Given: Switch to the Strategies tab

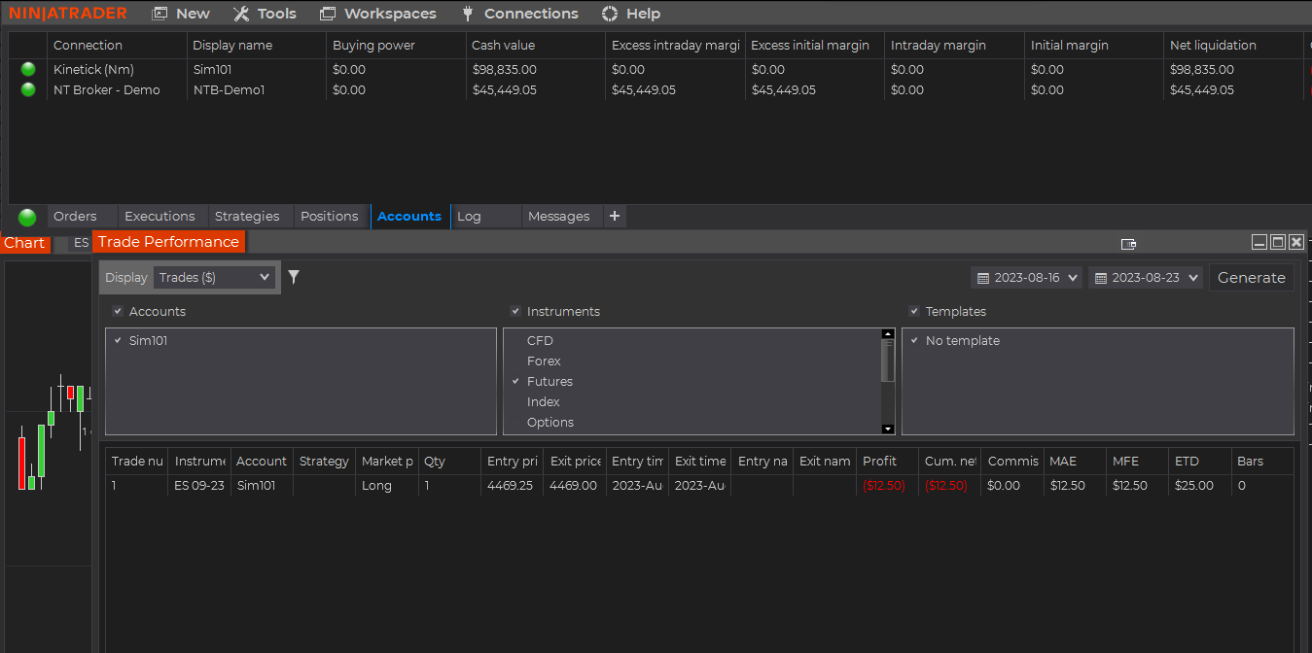Looking at the screenshot, I should point(247,216).
